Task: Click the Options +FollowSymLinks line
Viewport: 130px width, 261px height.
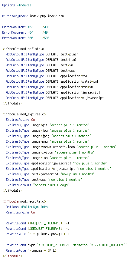Action: 27,207
